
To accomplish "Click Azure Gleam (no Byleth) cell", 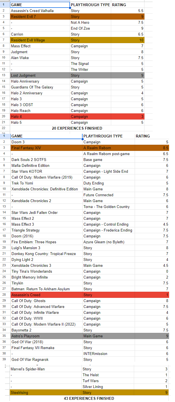I will tap(108, 242).
